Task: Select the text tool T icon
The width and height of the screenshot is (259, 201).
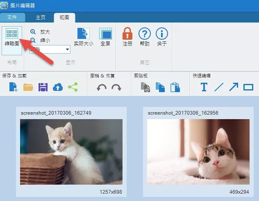Action: [204, 87]
